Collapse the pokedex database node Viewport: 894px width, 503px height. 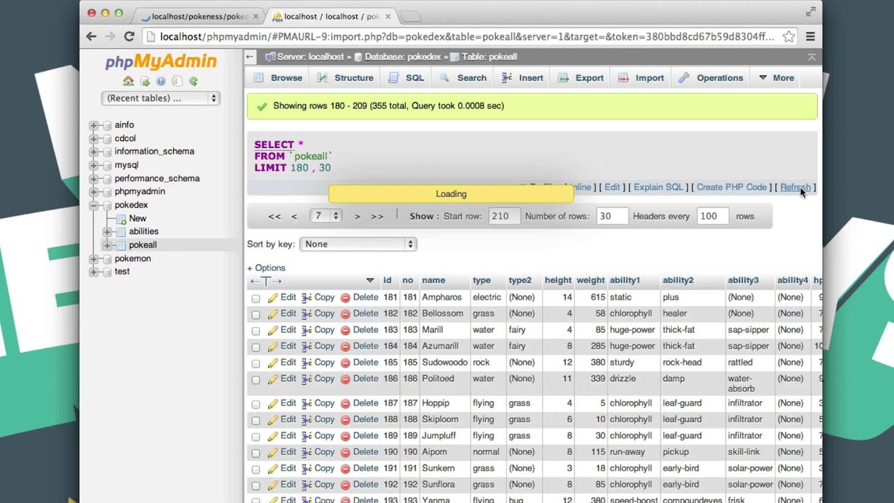click(x=94, y=205)
